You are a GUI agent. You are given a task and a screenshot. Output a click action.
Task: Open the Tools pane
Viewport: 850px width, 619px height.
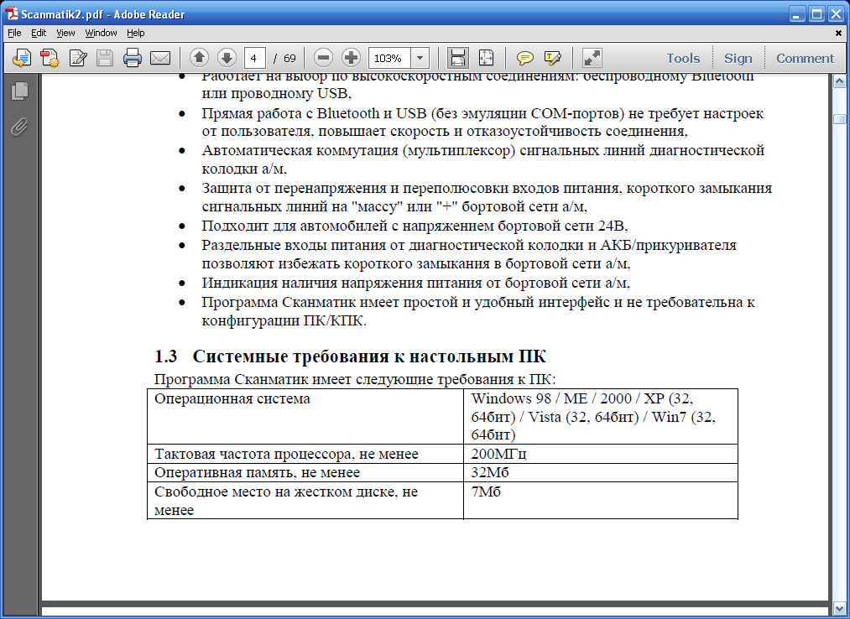[x=683, y=58]
